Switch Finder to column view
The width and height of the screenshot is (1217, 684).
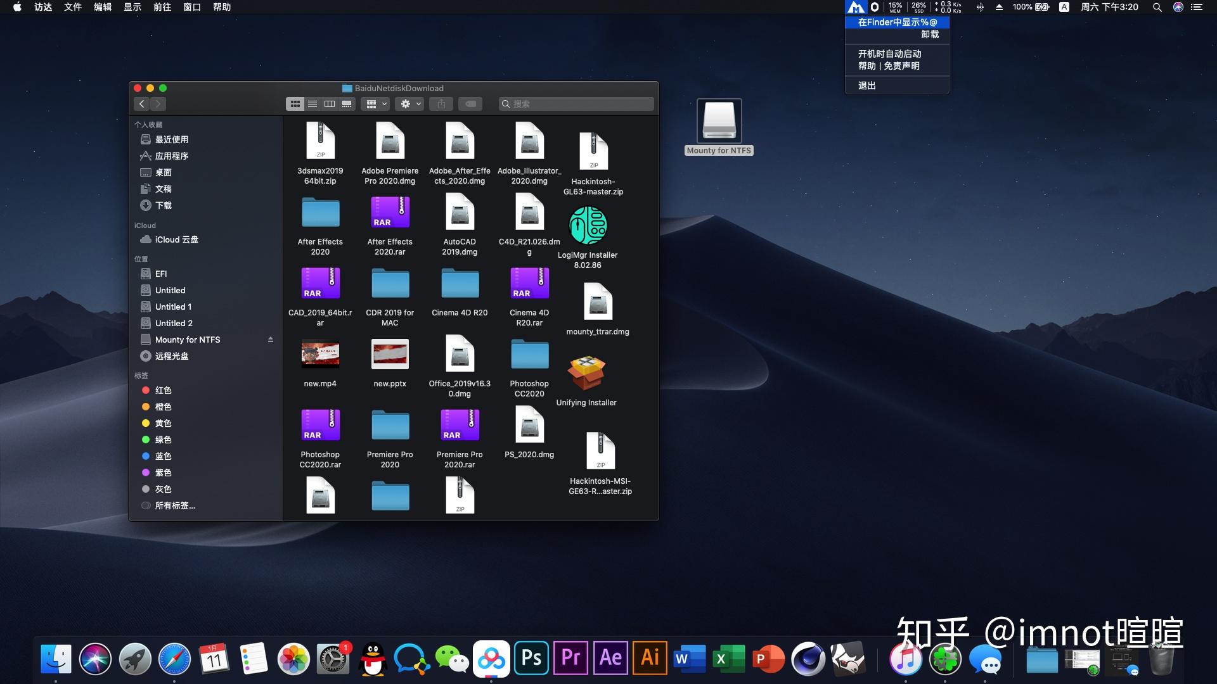pos(330,104)
